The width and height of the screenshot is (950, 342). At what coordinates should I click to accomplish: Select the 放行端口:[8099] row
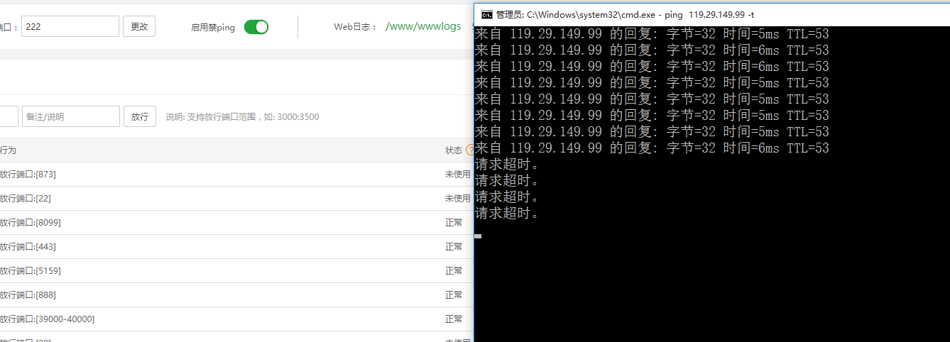point(236,223)
